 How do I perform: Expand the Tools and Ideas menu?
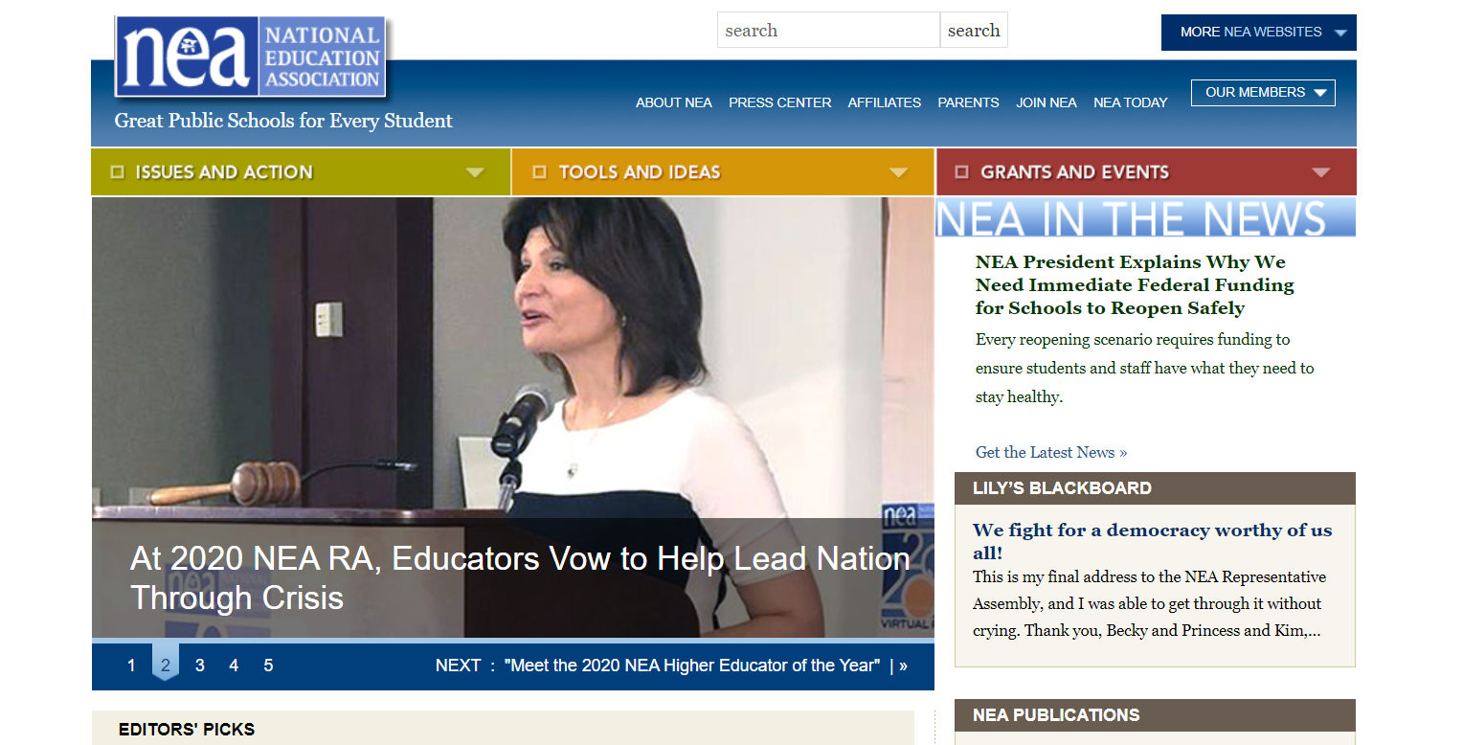tap(723, 172)
